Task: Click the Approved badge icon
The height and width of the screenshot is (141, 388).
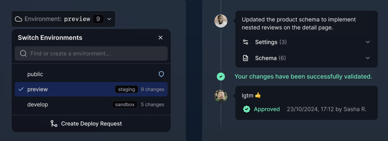Action: [x=247, y=109]
